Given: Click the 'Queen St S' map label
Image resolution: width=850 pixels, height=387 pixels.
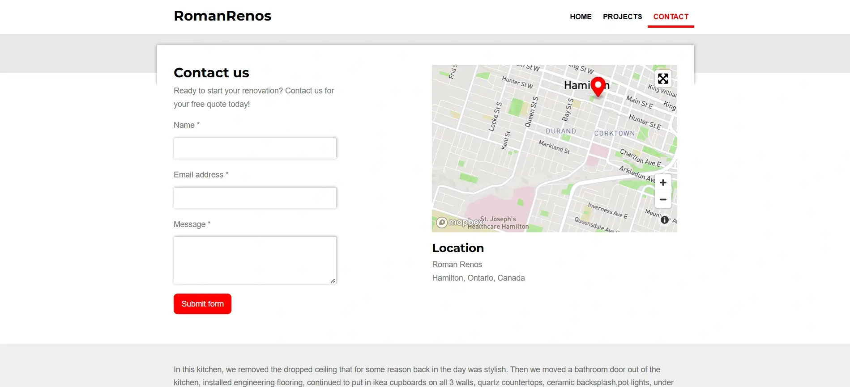Looking at the screenshot, I should click(531, 112).
